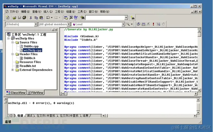Select ws2help.cpp in the file tree
The height and width of the screenshot is (132, 213).
[x=32, y=50]
